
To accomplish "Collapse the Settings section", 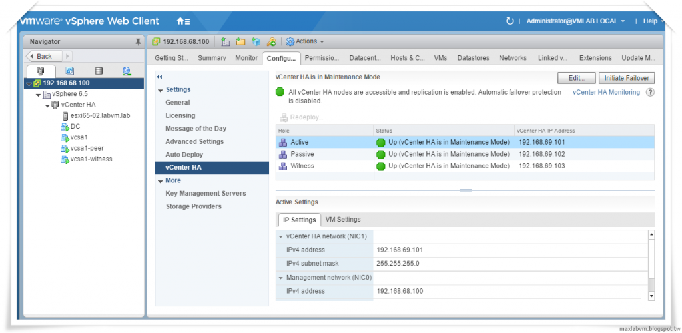I will point(161,90).
